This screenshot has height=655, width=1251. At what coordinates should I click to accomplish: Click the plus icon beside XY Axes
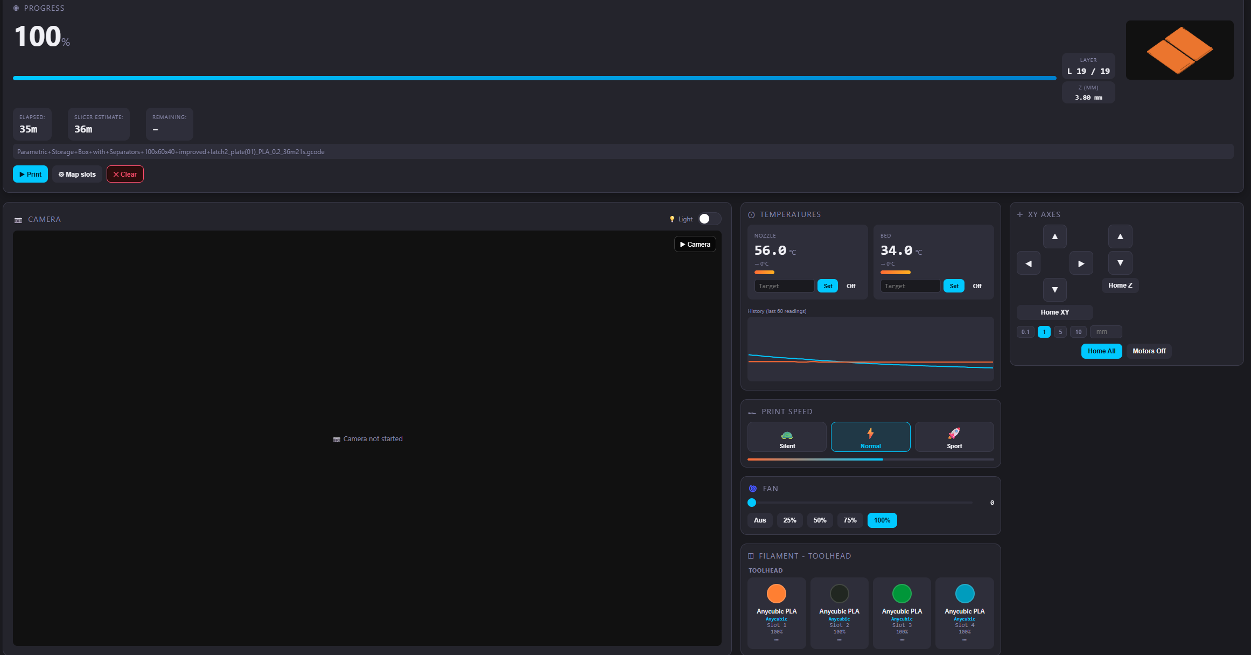[1019, 214]
